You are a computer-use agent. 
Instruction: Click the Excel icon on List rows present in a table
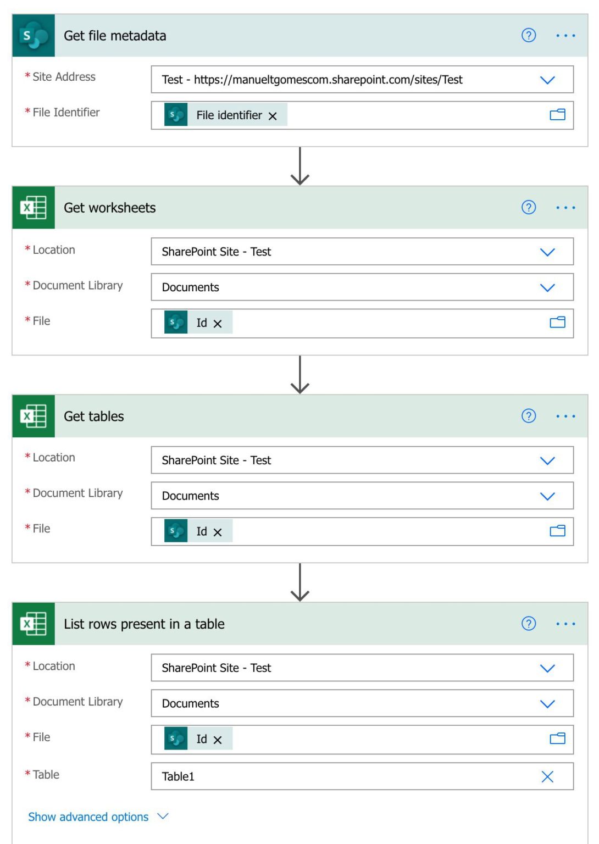pyautogui.click(x=34, y=624)
